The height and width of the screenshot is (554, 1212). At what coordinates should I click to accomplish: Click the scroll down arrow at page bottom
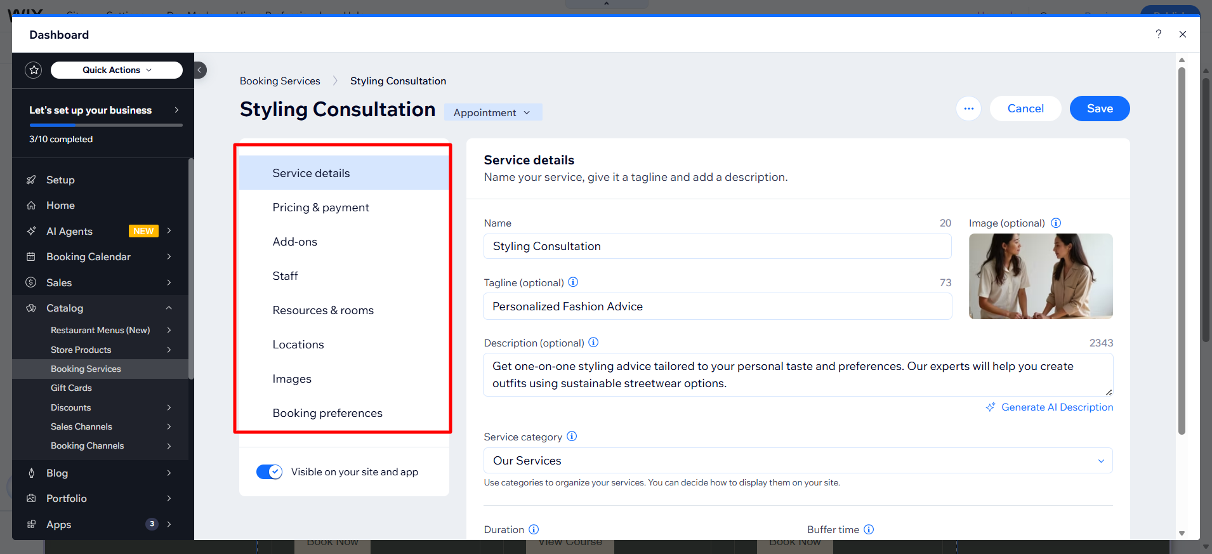click(x=1182, y=533)
